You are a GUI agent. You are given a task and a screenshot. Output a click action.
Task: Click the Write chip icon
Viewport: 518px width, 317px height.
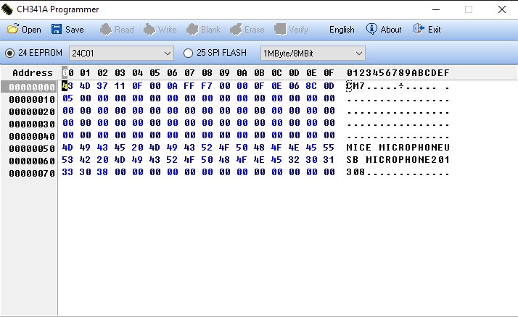[x=149, y=30]
